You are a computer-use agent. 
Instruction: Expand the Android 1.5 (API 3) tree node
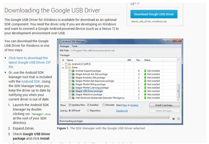click(x=63, y=64)
